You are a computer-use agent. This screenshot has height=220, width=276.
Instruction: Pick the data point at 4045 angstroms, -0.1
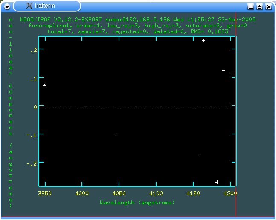[115, 134]
